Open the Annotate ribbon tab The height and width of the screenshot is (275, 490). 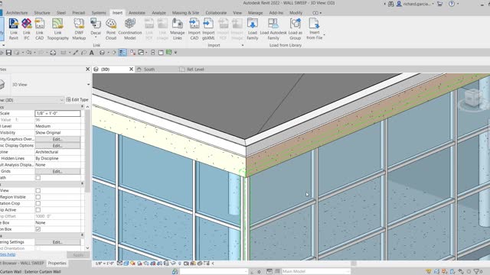[137, 13]
